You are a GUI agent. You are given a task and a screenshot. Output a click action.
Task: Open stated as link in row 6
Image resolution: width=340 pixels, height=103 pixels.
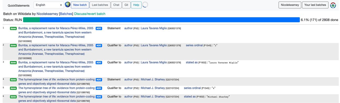tap(190, 97)
